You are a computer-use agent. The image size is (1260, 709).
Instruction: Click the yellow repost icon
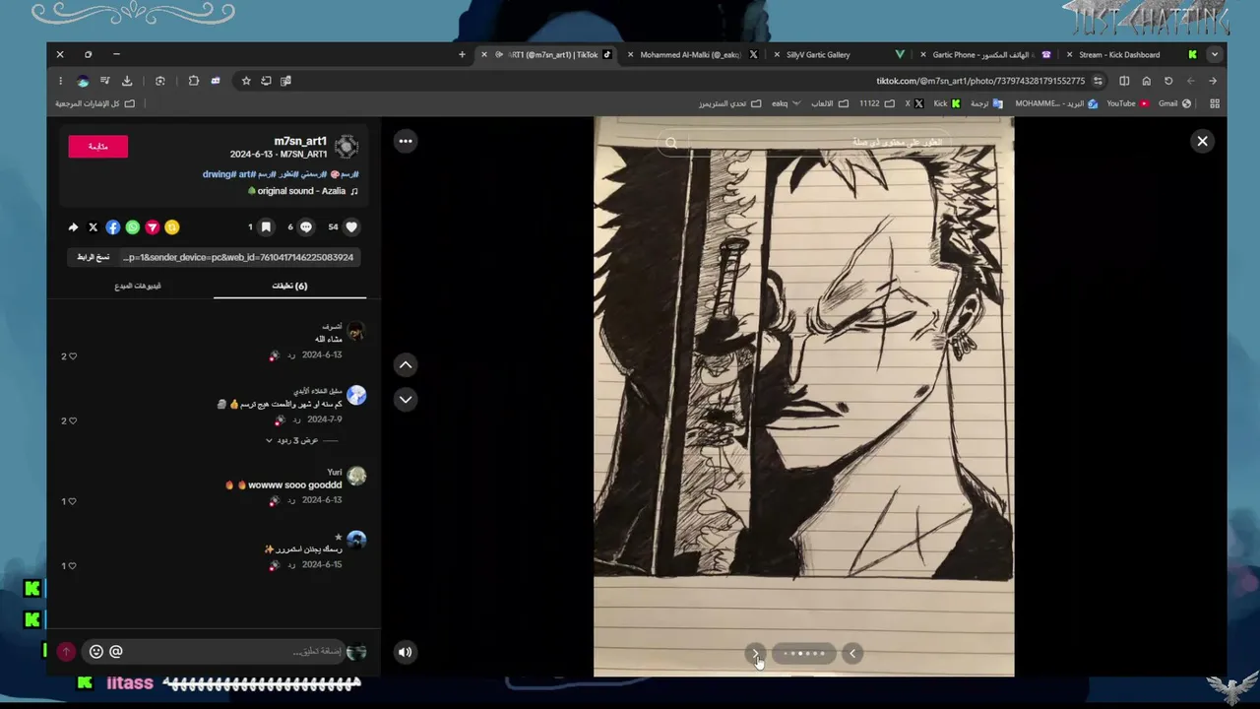pos(172,227)
